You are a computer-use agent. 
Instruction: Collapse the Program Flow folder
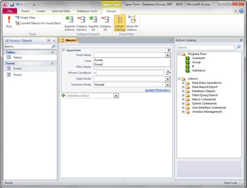tap(179, 54)
